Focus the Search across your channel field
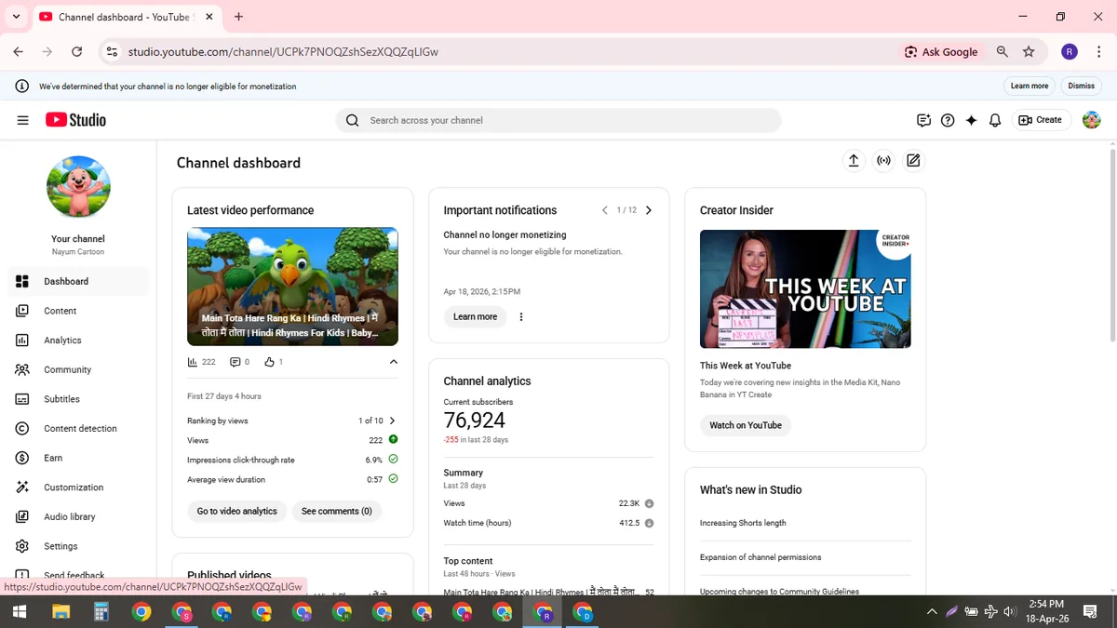Screen dimensions: 1117x628 pyautogui.click(x=558, y=120)
